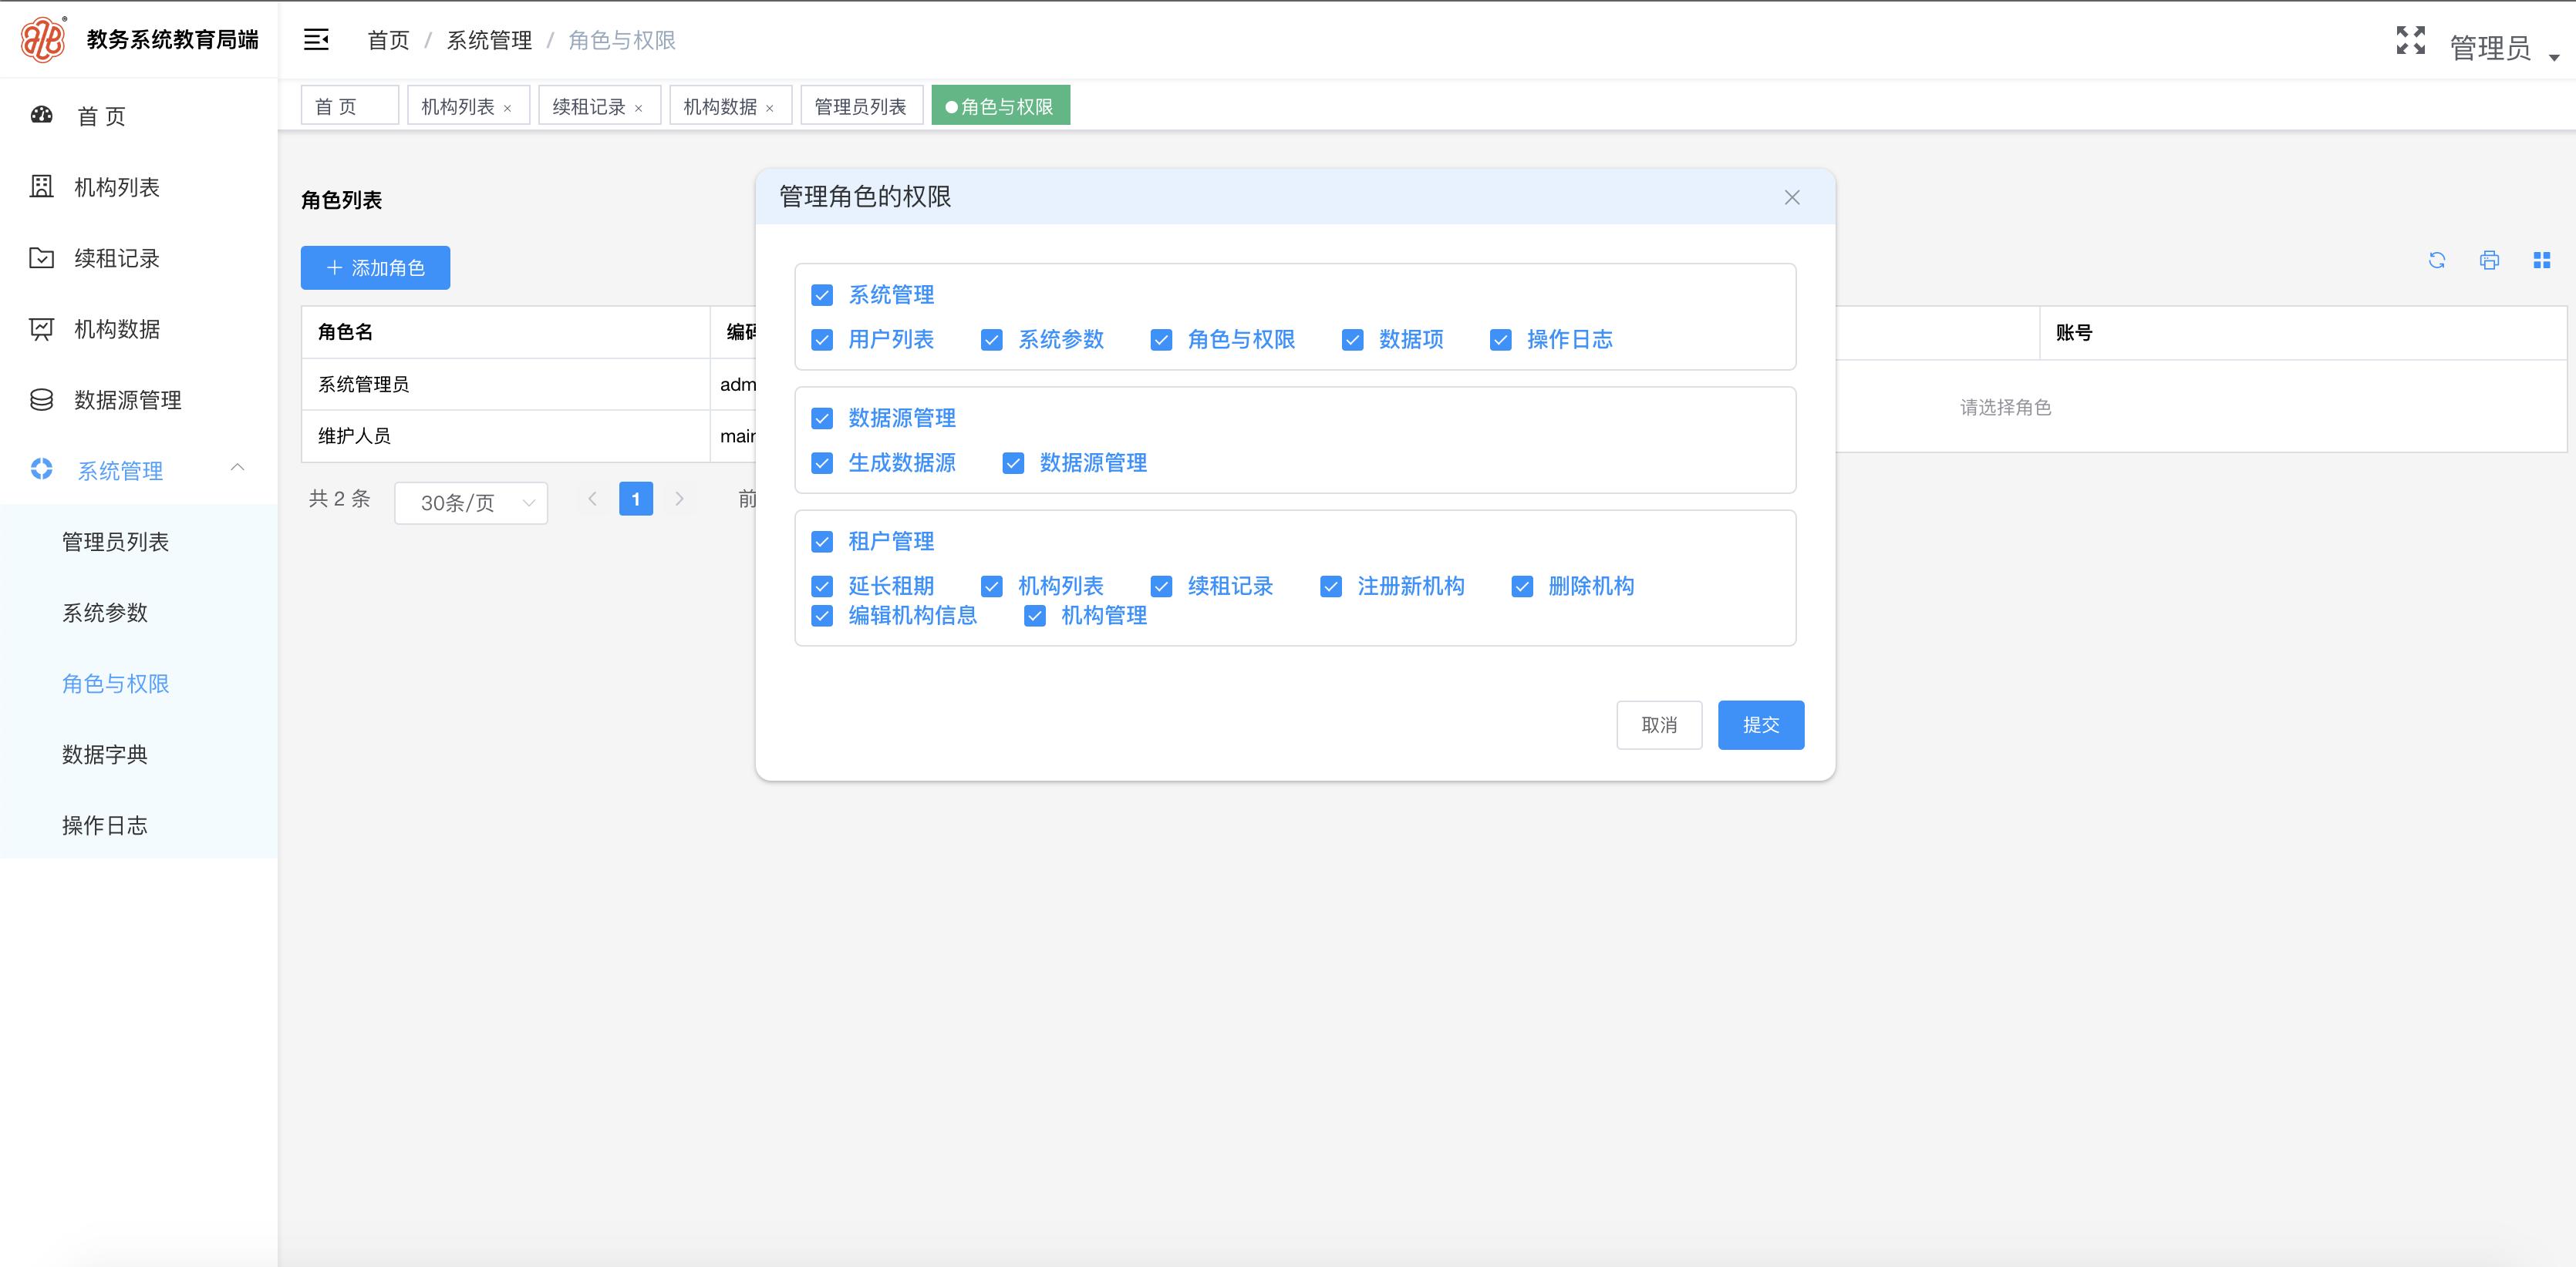The image size is (2576, 1267).
Task: Open the 30条/页 page size dropdown
Action: [470, 502]
